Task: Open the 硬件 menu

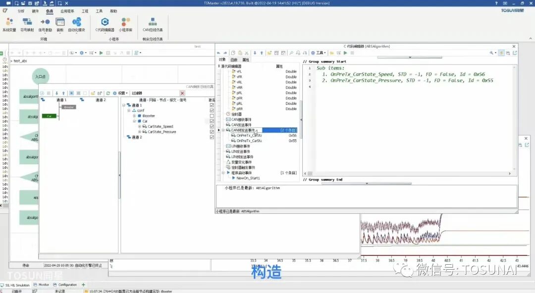Action: (x=35, y=11)
